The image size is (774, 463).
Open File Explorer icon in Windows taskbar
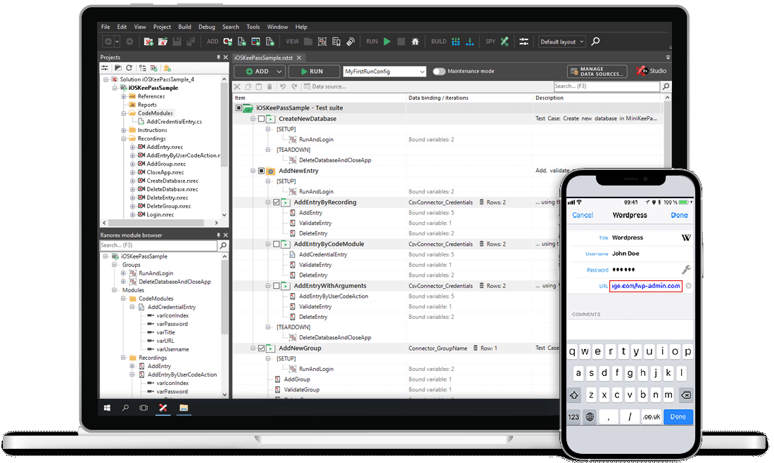[184, 407]
